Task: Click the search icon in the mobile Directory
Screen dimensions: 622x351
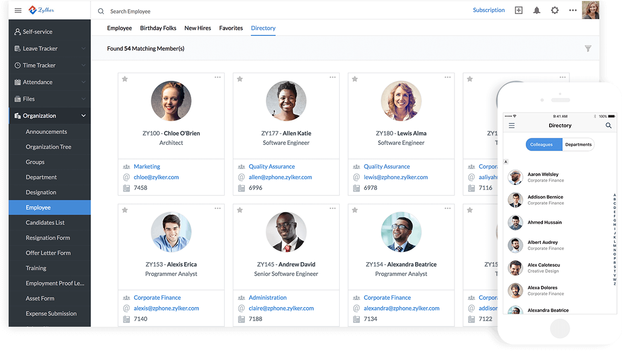Action: click(x=608, y=125)
